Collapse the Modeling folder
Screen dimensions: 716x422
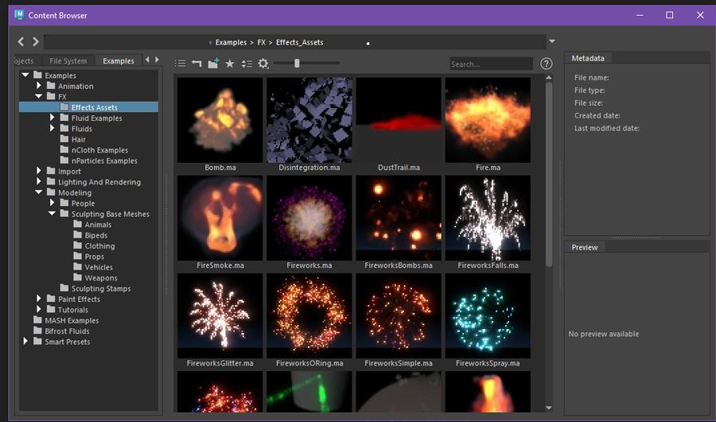coord(39,192)
